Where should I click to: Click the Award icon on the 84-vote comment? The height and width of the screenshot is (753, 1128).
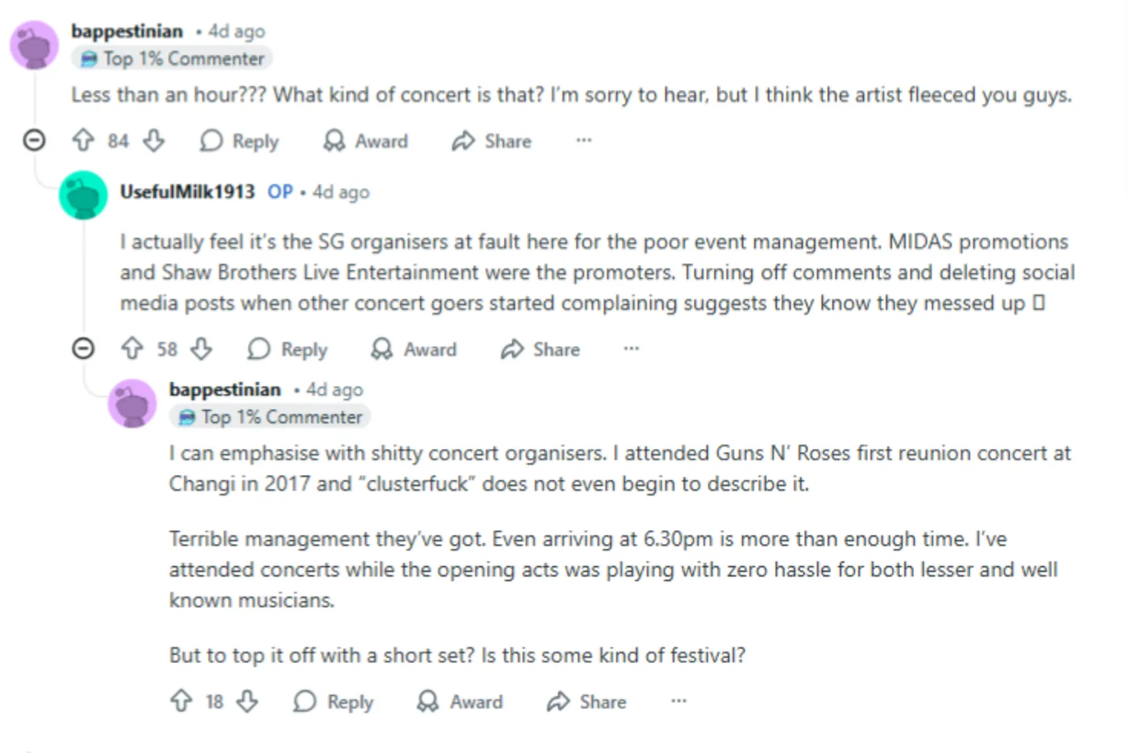click(x=334, y=141)
